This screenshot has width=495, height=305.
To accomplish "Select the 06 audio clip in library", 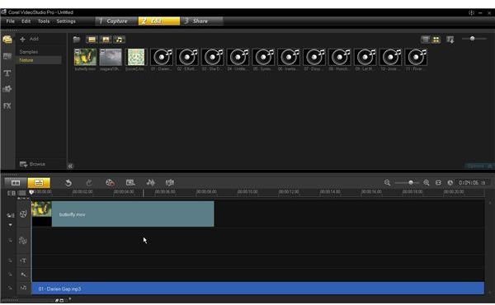I will click(289, 57).
